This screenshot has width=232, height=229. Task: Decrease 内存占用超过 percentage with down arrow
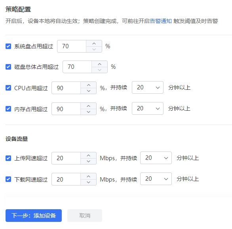(x=88, y=112)
